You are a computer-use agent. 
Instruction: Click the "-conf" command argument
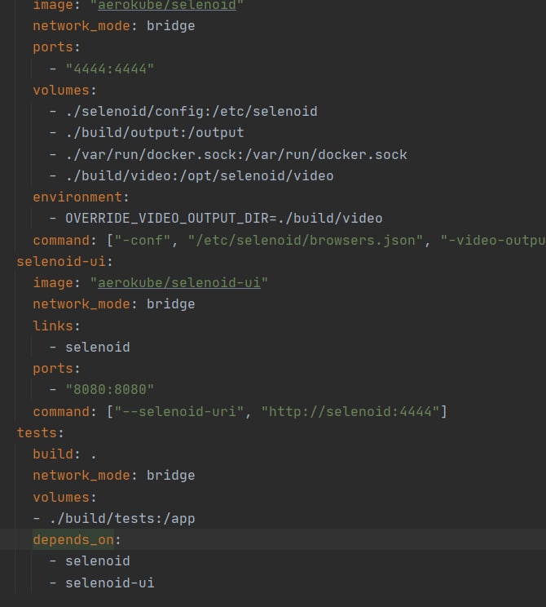[x=143, y=240]
